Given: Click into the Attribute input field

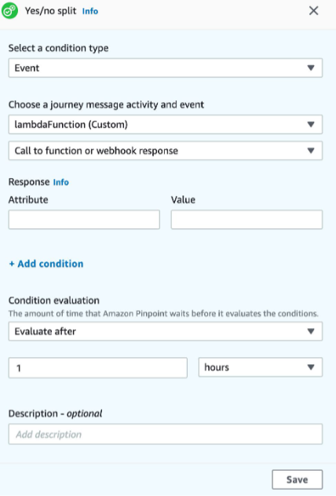Looking at the screenshot, I should (84, 219).
